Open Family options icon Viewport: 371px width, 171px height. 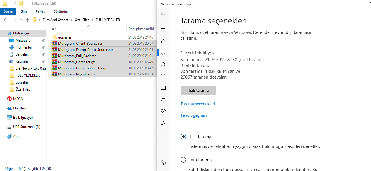click(x=163, y=123)
